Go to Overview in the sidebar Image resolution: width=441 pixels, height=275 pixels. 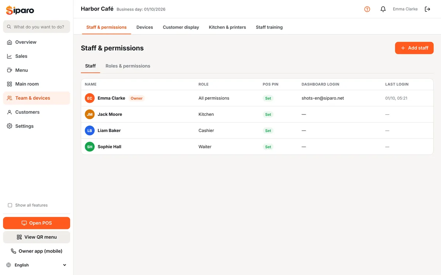36,42
